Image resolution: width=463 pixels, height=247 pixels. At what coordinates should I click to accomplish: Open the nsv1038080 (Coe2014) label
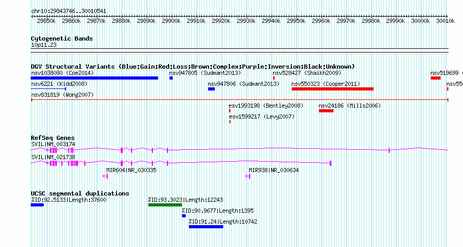pos(62,73)
